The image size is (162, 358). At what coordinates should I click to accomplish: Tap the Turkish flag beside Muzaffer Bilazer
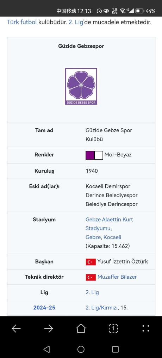pyautogui.click(x=91, y=277)
